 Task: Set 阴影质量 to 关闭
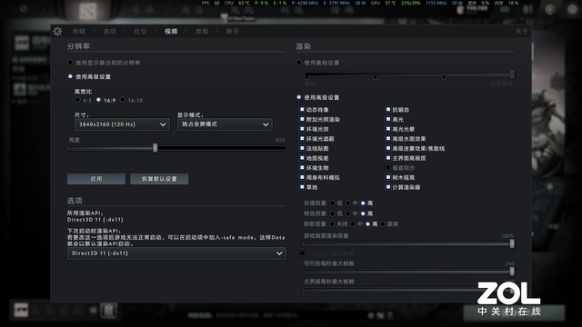coord(332,224)
